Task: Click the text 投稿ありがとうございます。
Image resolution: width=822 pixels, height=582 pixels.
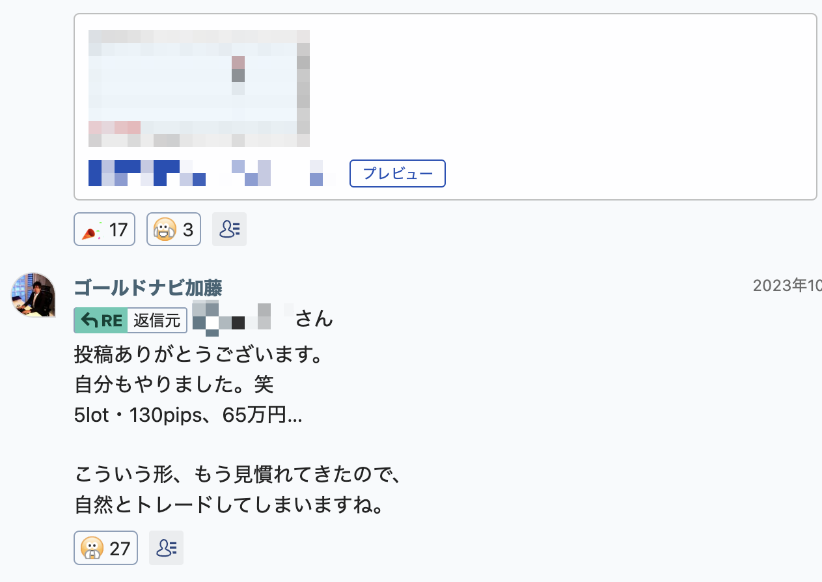Action: click(x=199, y=355)
